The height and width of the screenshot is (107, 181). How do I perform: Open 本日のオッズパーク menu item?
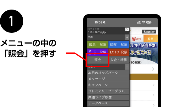click(x=108, y=73)
